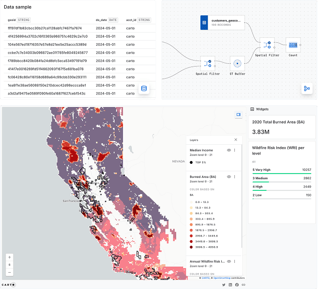Close the Layers panel
This screenshot has width=321, height=289.
[236, 140]
